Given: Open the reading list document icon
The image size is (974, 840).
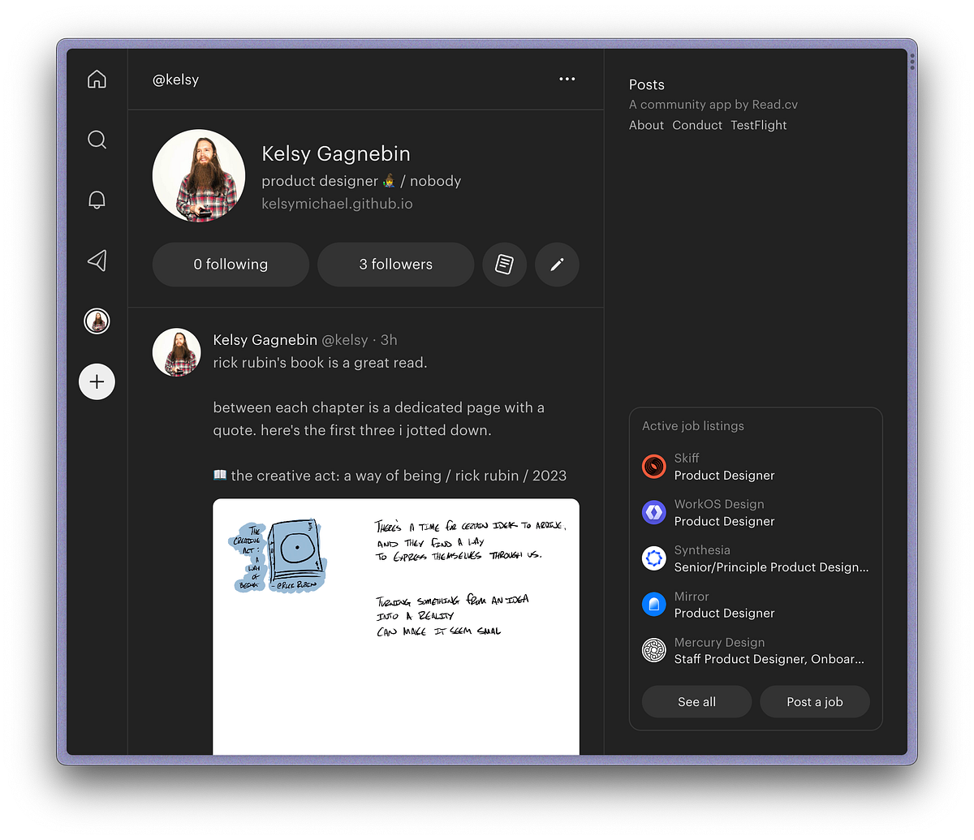Looking at the screenshot, I should click(504, 264).
